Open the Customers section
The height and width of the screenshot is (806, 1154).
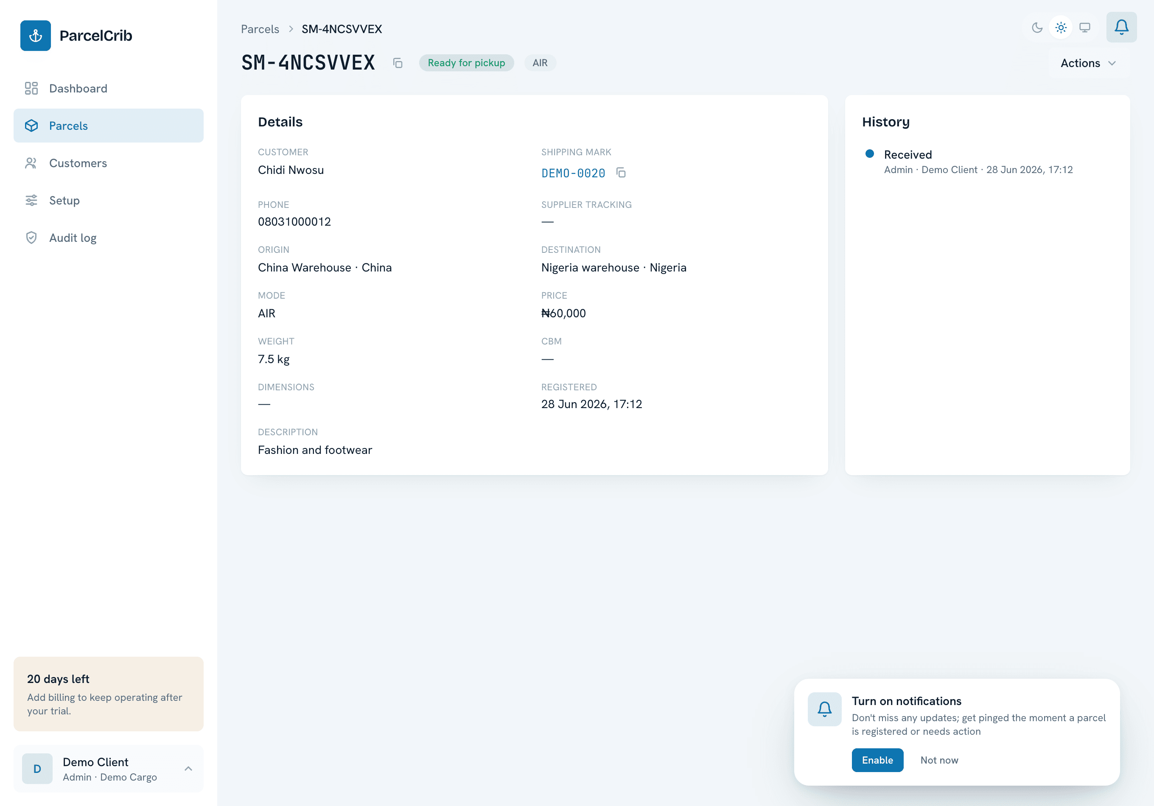[109, 163]
